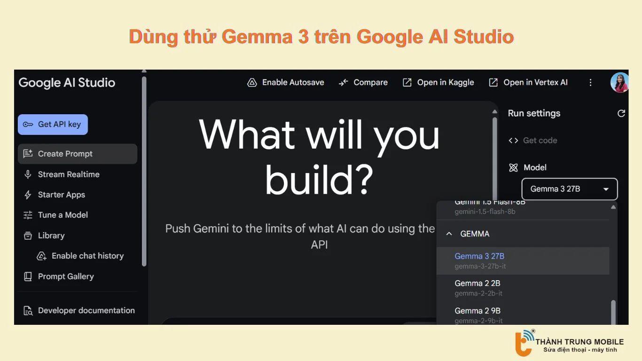This screenshot has width=642, height=361.
Task: Click the profile avatar in the top corner
Action: point(619,82)
